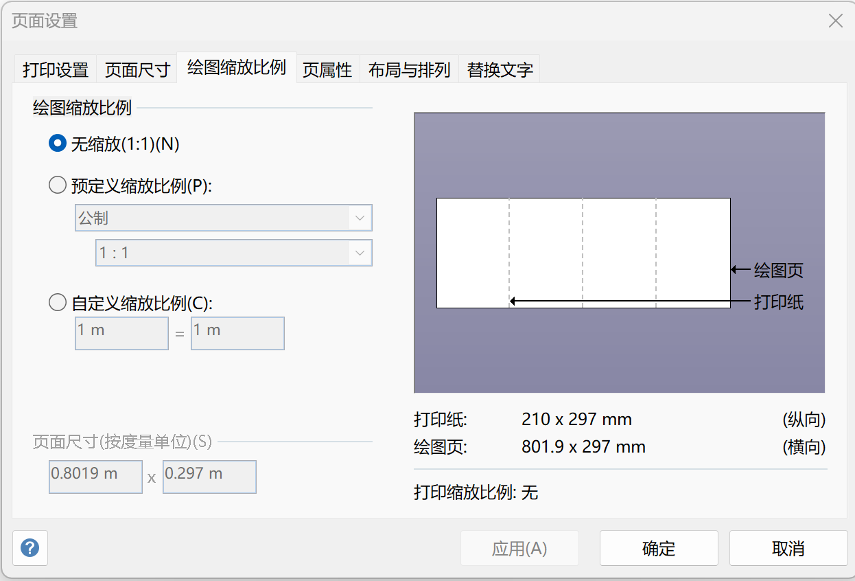Dismiss the dialog using 取消 button
855x581 pixels.
pyautogui.click(x=788, y=548)
